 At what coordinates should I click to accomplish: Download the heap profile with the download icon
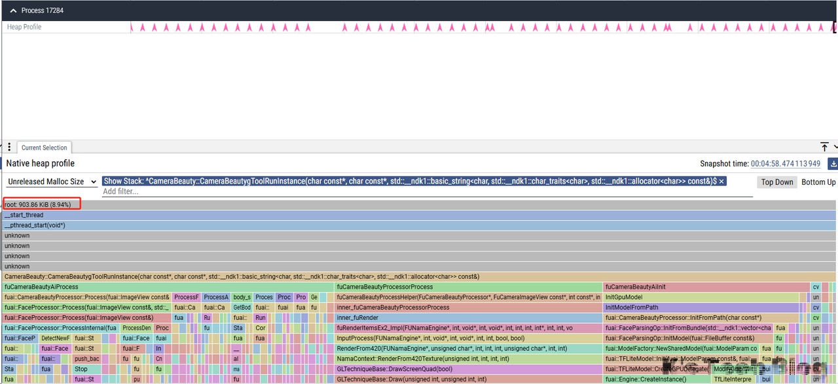coord(833,164)
